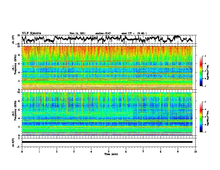220x170 pixels.
Task: Select the date label "Nov.16, 2021"
Action: [x=77, y=33]
